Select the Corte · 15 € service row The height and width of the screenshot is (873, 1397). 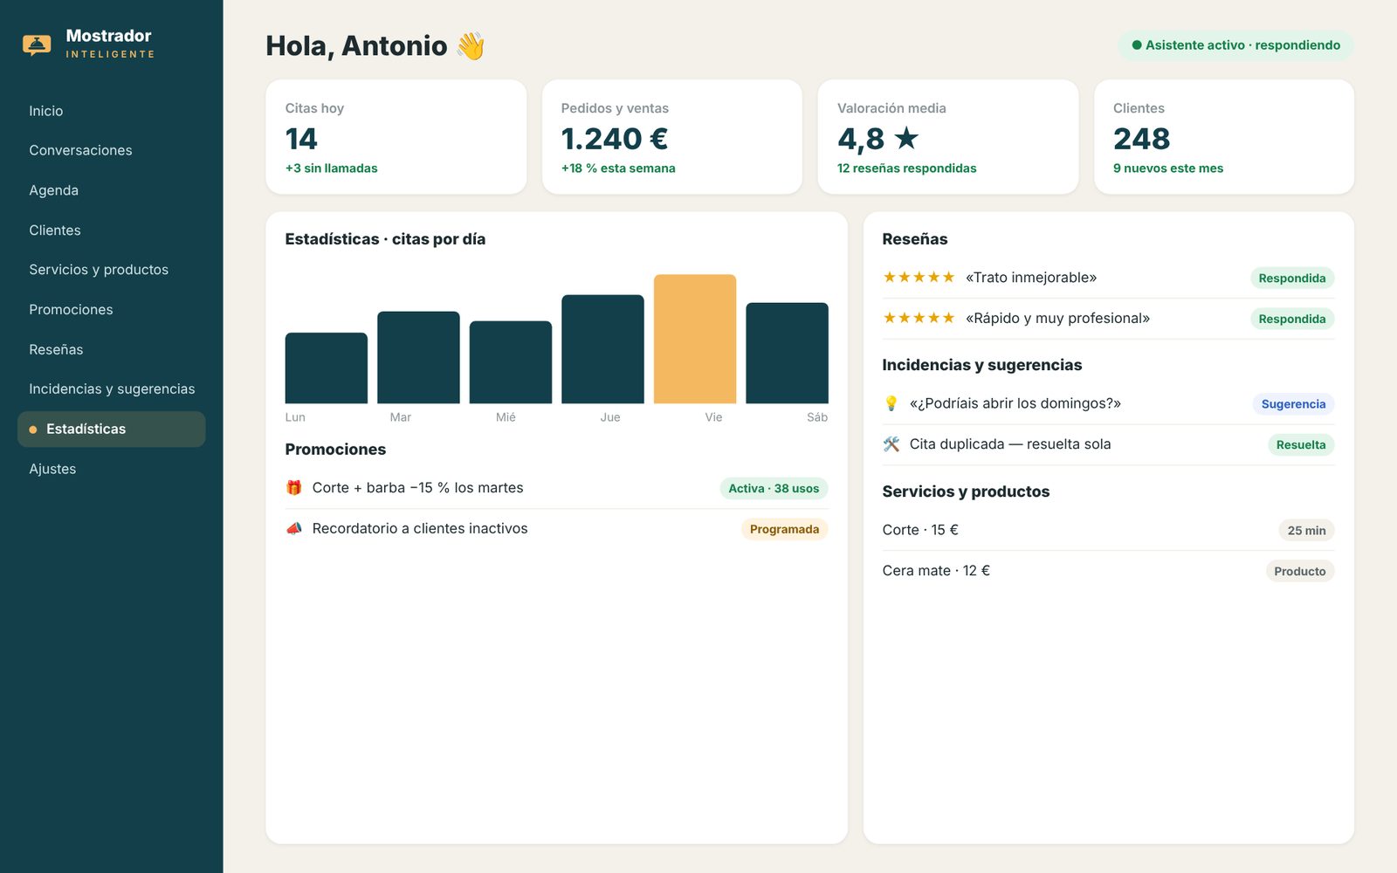(x=1108, y=530)
